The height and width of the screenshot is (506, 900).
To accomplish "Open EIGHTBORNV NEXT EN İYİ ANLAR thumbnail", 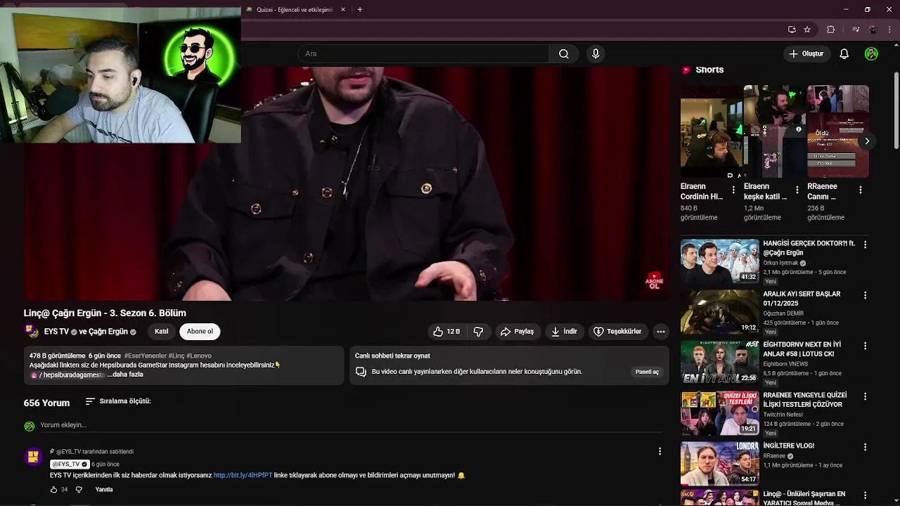I will pos(719,363).
